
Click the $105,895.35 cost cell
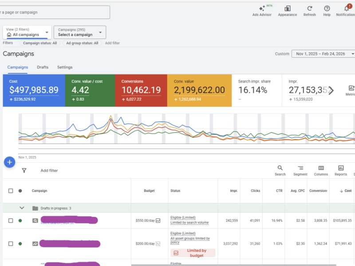point(342,220)
